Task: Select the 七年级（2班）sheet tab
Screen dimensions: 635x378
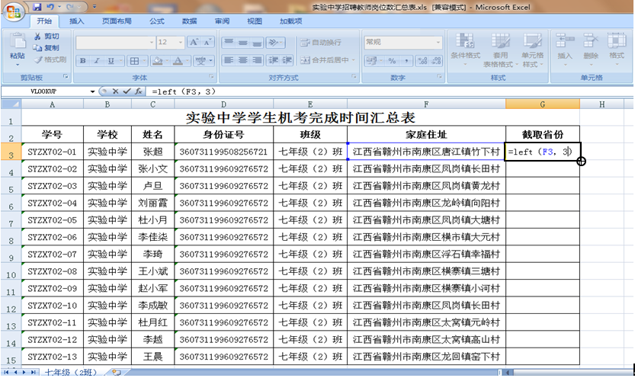Action: 72,373
